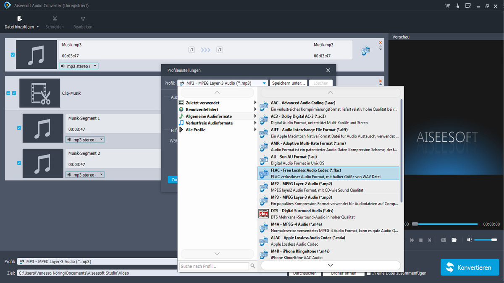504x283 pixels.
Task: Click the 'Suche nach Profil' search field
Action: tap(212, 265)
